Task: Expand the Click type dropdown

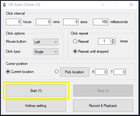Action: click(46, 52)
